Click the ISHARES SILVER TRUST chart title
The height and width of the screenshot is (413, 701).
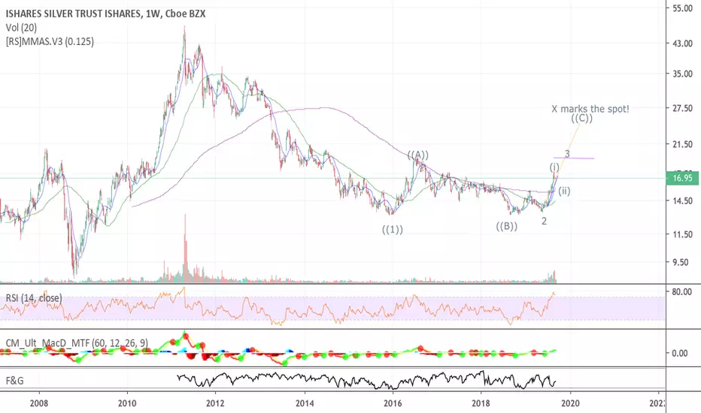point(105,14)
